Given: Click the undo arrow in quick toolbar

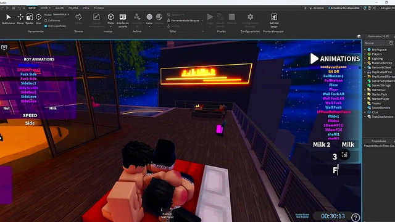Looking at the screenshot, I should coord(19,8).
